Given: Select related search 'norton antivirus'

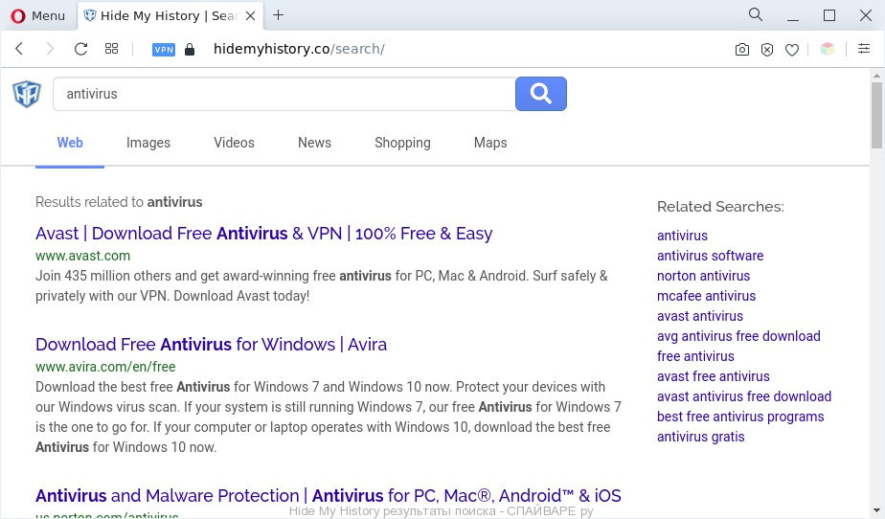Looking at the screenshot, I should (x=703, y=276).
